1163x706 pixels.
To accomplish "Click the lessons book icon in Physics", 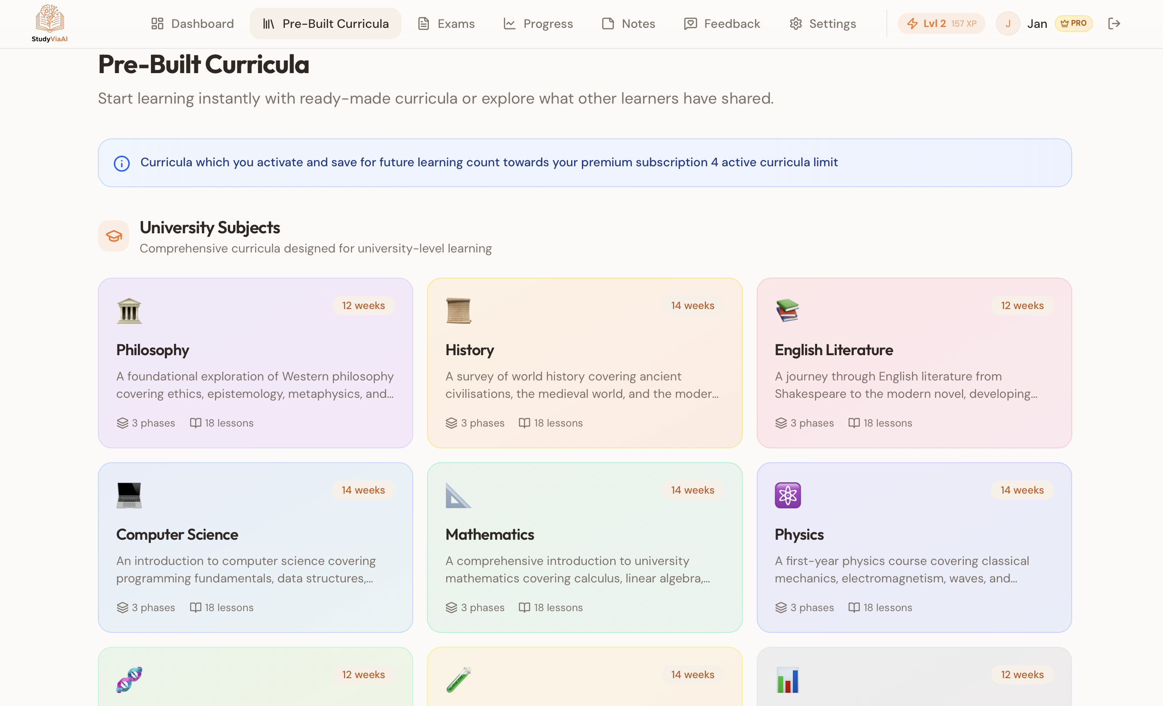I will 854,608.
